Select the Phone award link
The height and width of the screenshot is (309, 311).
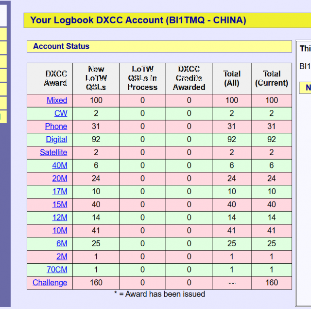point(56,127)
